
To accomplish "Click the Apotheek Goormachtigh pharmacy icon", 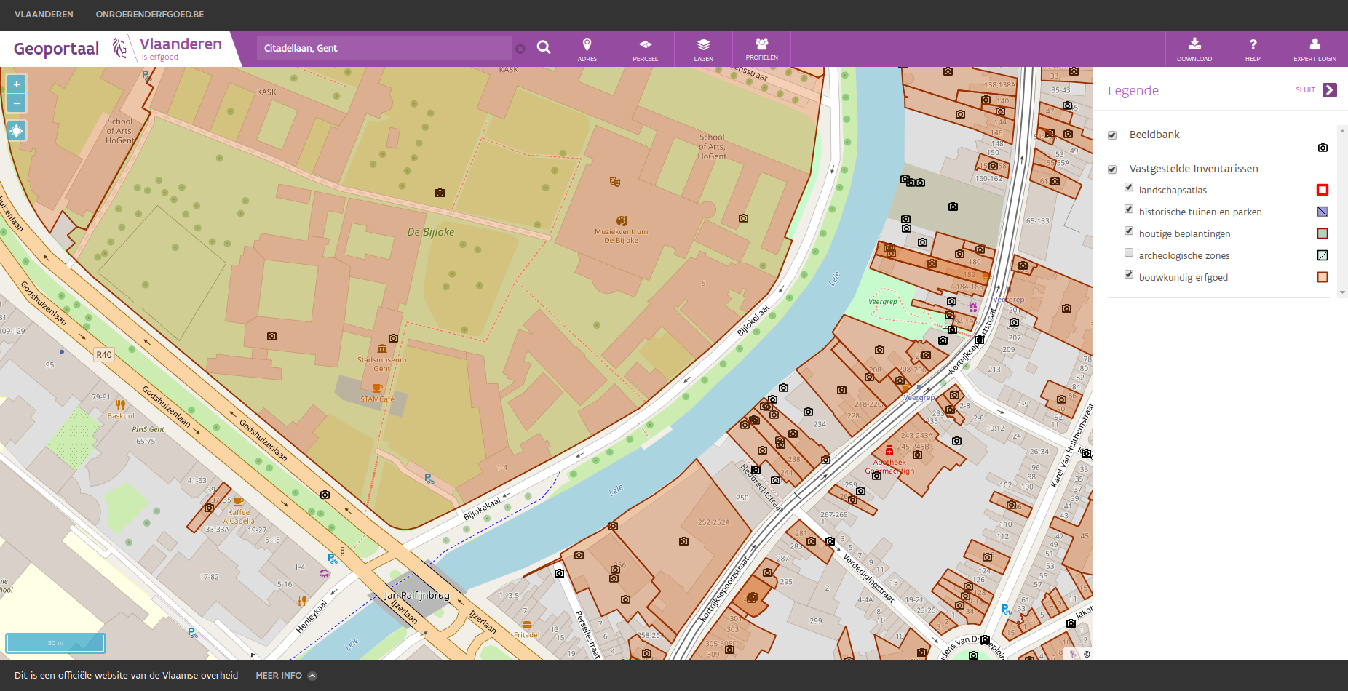I will [x=889, y=451].
